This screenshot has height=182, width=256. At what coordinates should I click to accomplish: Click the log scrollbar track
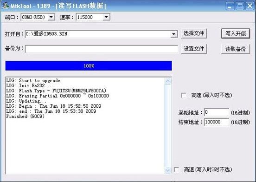168,126
